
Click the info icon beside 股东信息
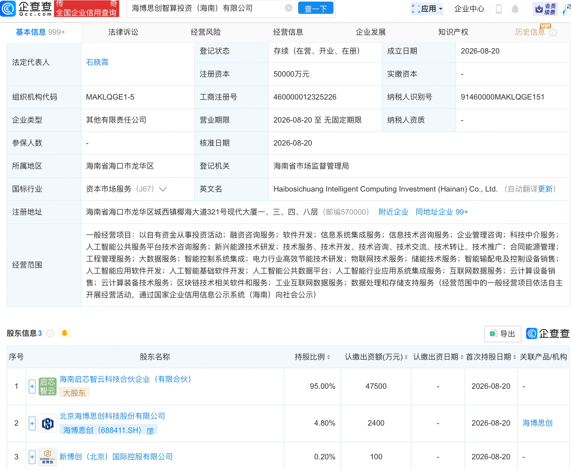[x=50, y=333]
